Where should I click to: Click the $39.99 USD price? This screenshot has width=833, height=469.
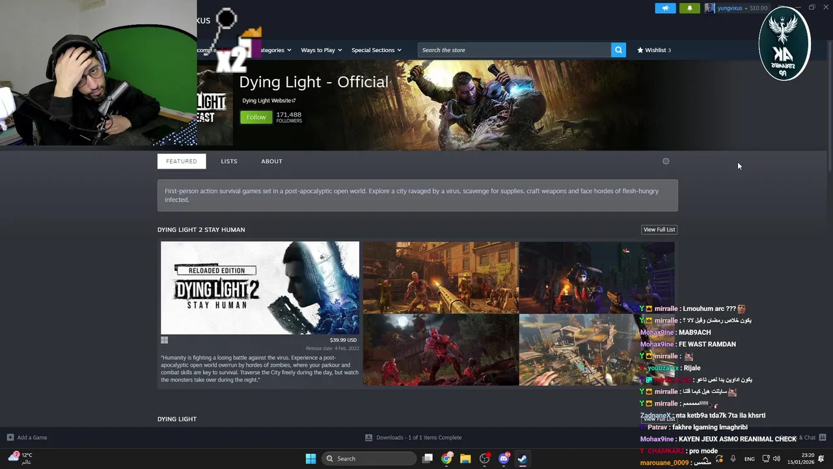click(343, 340)
